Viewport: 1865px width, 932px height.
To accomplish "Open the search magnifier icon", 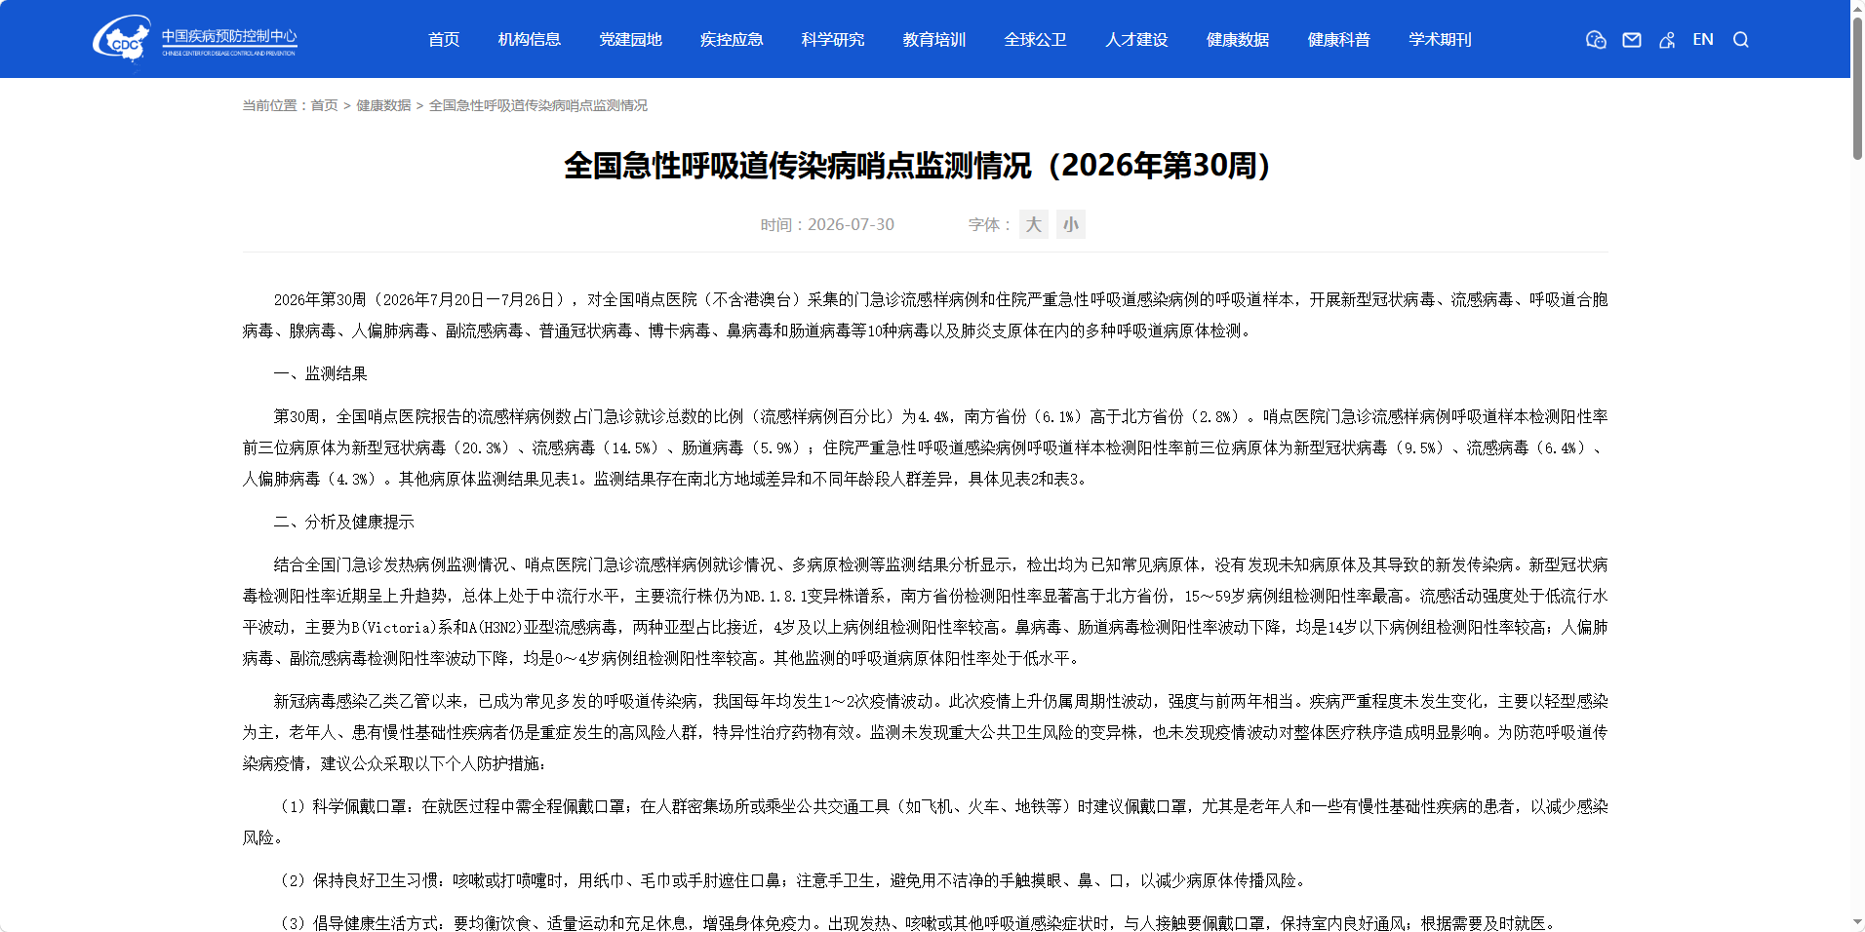I will 1741,40.
